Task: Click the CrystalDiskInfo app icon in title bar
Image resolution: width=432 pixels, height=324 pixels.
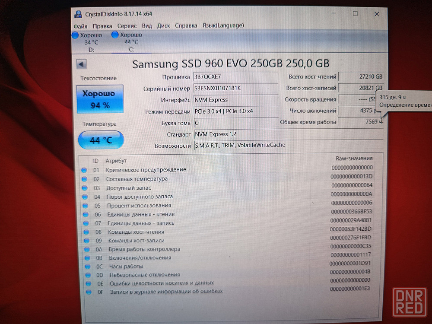Action: (x=78, y=14)
